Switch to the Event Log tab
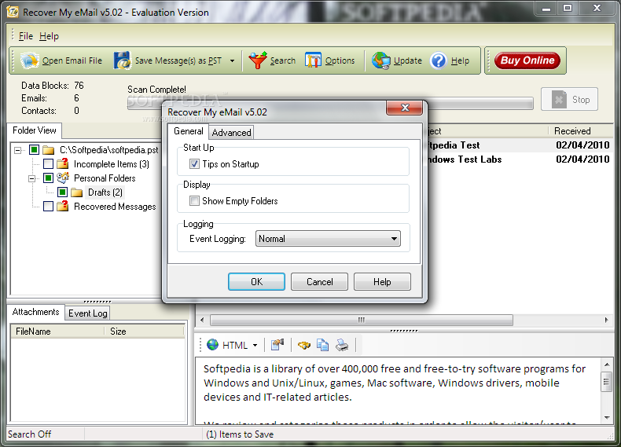Viewport: 621px width, 447px height. (x=87, y=313)
